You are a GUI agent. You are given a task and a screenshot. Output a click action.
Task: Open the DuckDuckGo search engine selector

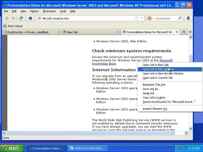(x=150, y=18)
